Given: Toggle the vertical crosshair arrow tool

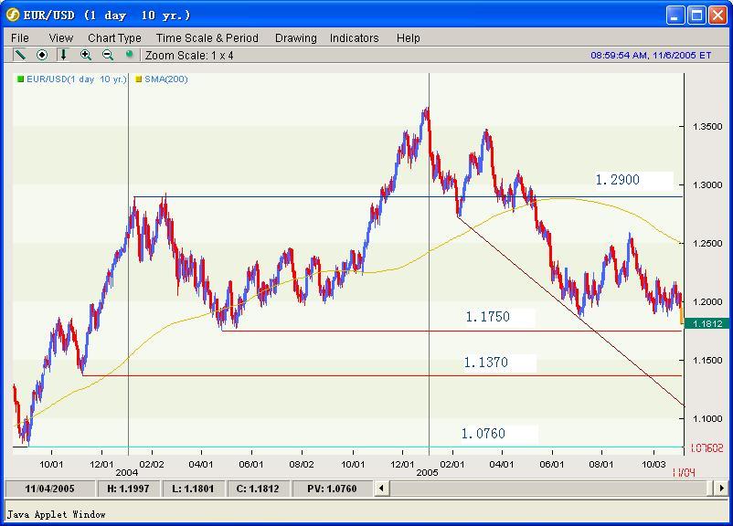Looking at the screenshot, I should click(64, 55).
